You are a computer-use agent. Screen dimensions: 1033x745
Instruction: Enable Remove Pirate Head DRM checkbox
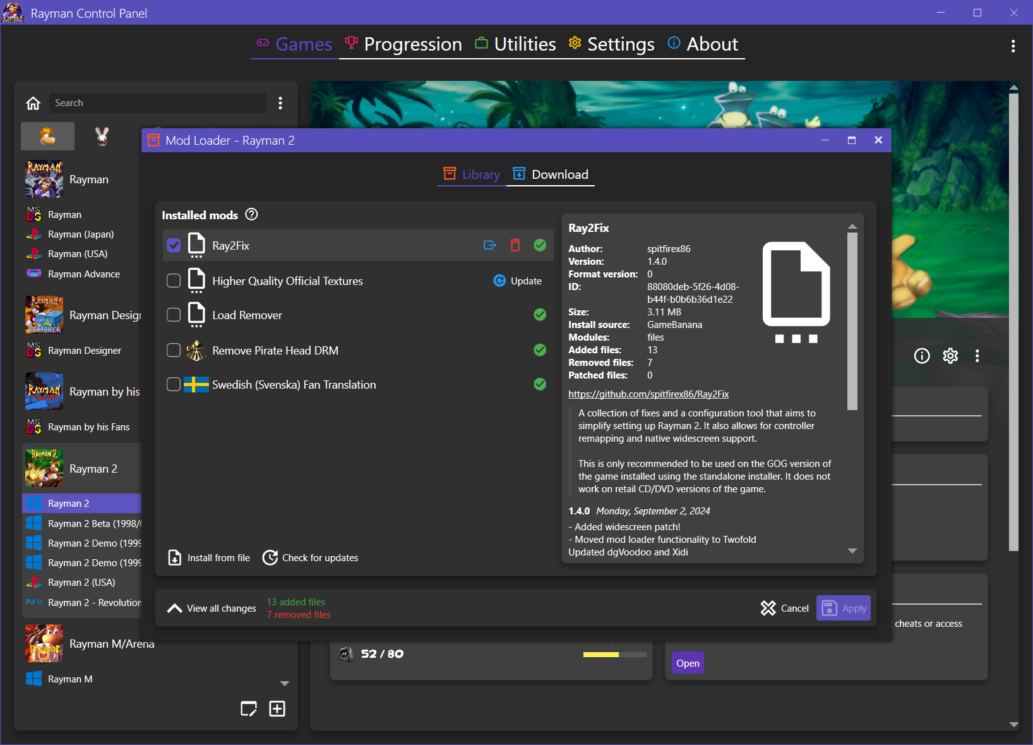pos(174,350)
